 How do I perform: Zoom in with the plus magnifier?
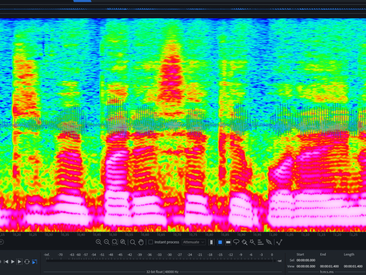(98, 242)
